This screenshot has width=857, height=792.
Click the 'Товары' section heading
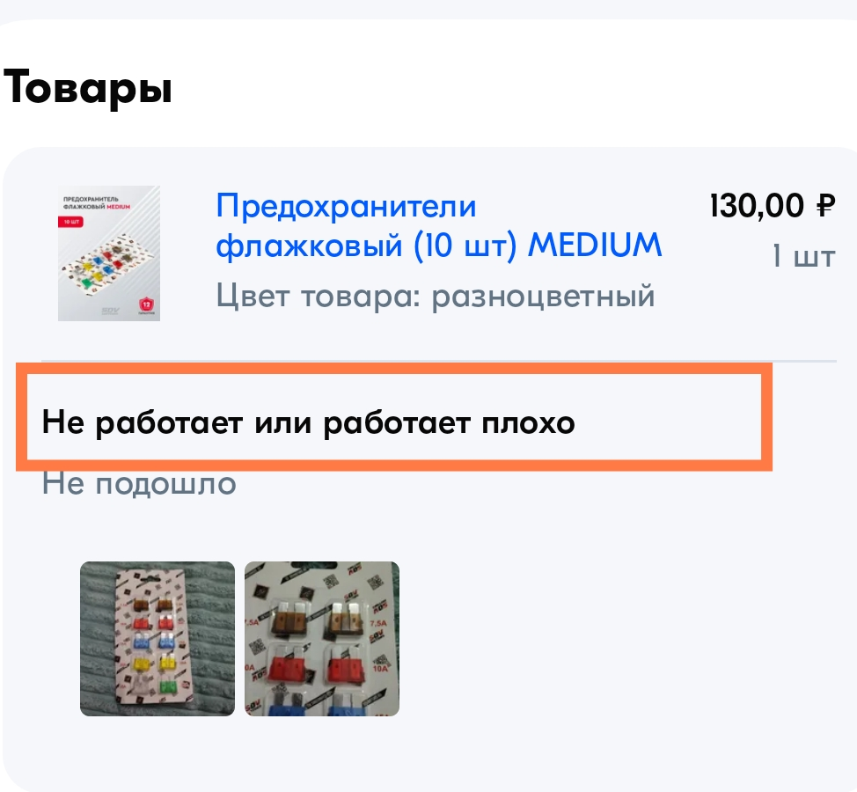[87, 87]
